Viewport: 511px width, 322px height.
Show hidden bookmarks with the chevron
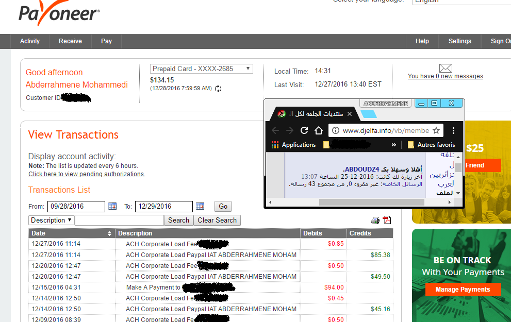pyautogui.click(x=393, y=145)
